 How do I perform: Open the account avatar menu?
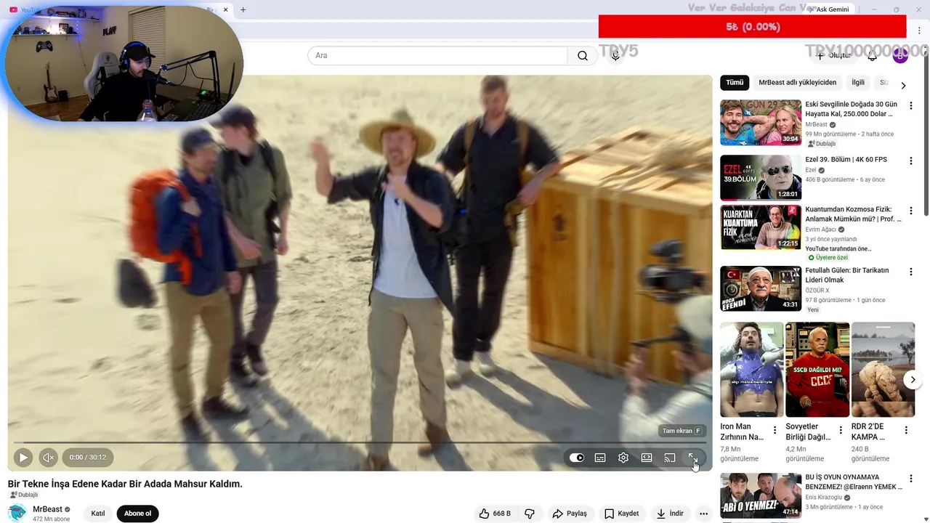tap(900, 56)
